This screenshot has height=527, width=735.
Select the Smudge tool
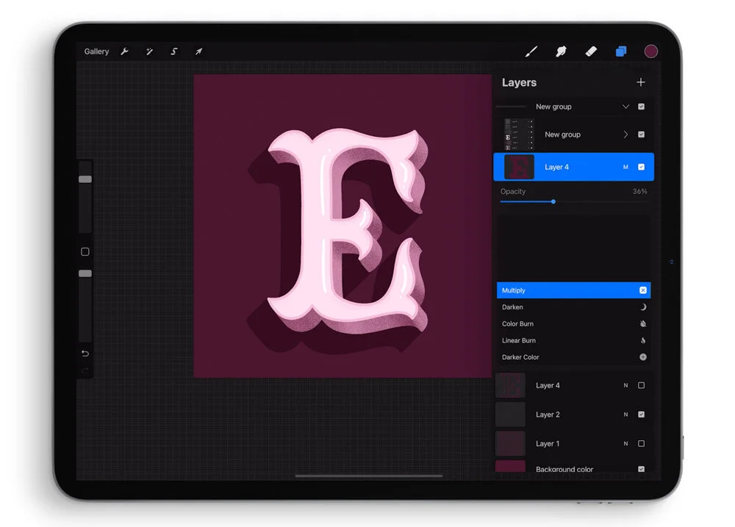pyautogui.click(x=561, y=51)
